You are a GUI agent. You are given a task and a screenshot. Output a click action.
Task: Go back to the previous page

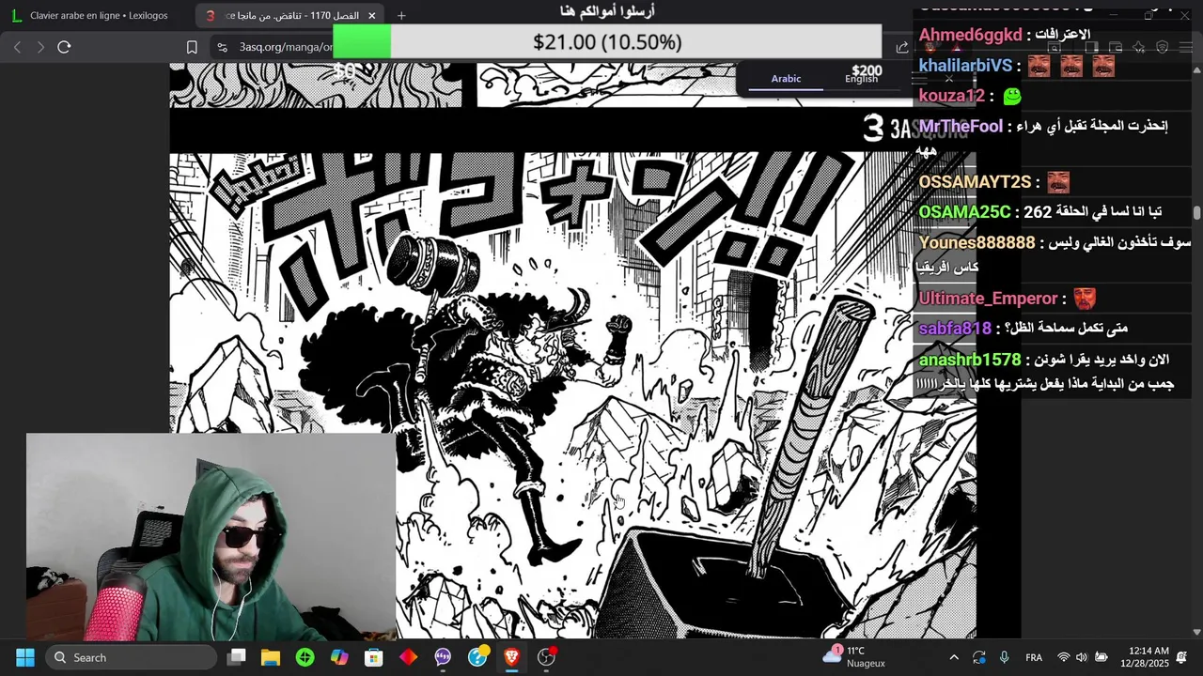(x=17, y=47)
